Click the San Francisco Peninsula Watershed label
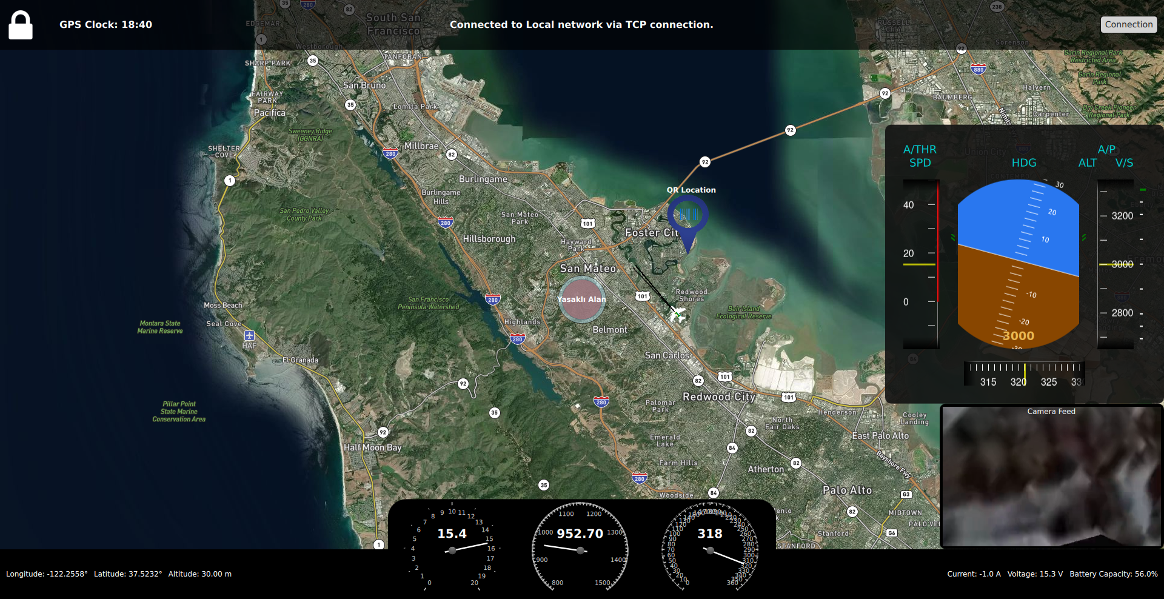The image size is (1164, 599). click(429, 303)
